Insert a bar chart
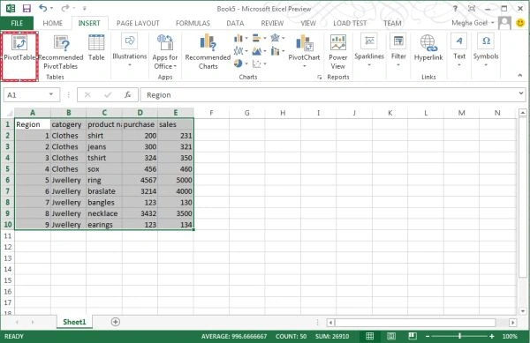Screen dimensions: 530x343 259,38
